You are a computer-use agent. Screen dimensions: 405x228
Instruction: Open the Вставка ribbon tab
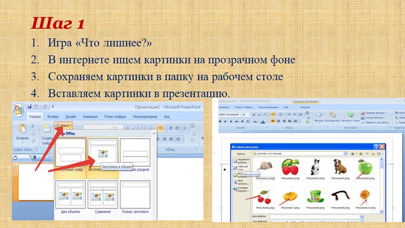click(x=53, y=117)
